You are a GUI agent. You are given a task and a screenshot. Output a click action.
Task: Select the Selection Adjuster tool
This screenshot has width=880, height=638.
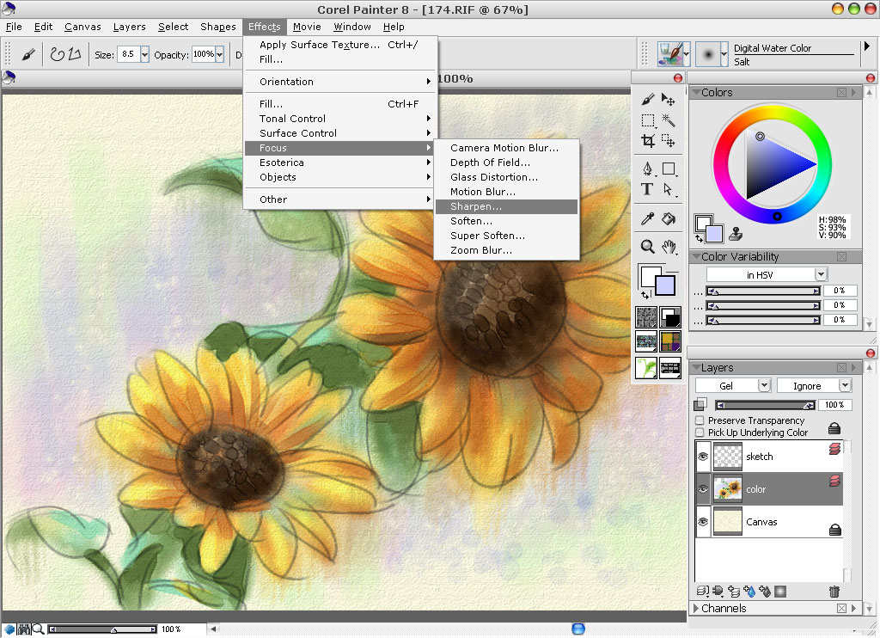(668, 140)
